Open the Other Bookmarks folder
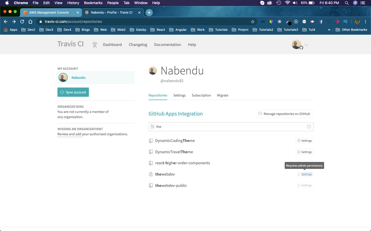 [x=351, y=30]
